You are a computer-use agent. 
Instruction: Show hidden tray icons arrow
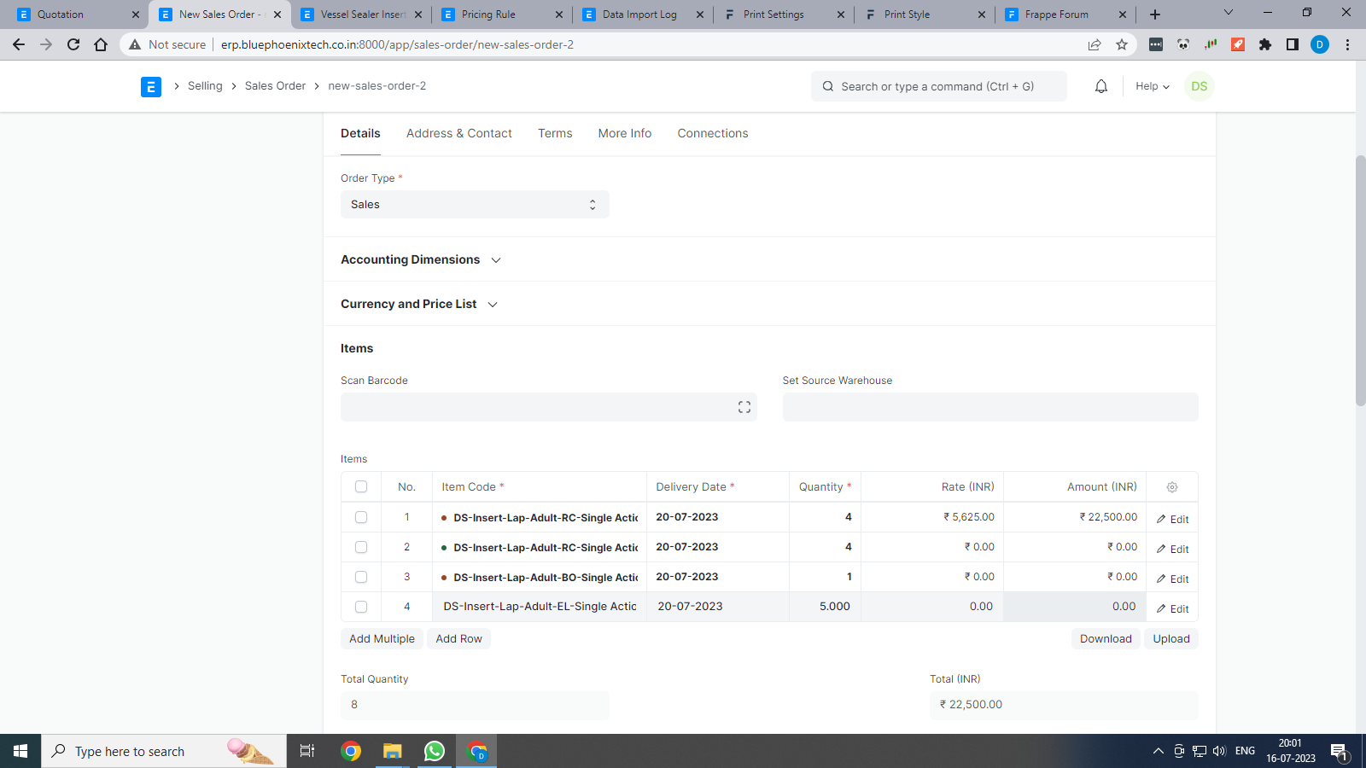[1159, 751]
